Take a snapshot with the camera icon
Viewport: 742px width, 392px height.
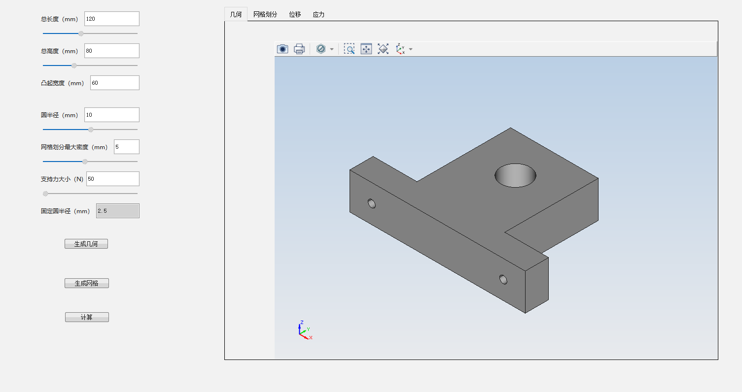point(283,49)
